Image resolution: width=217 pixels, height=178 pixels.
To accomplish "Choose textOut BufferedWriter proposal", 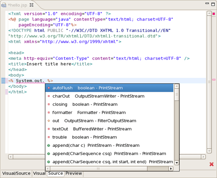I will [110, 129].
